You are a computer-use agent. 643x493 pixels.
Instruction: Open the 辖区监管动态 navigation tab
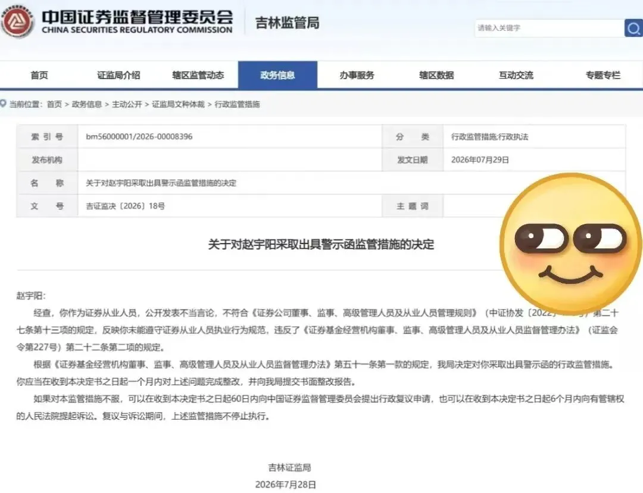tap(198, 75)
